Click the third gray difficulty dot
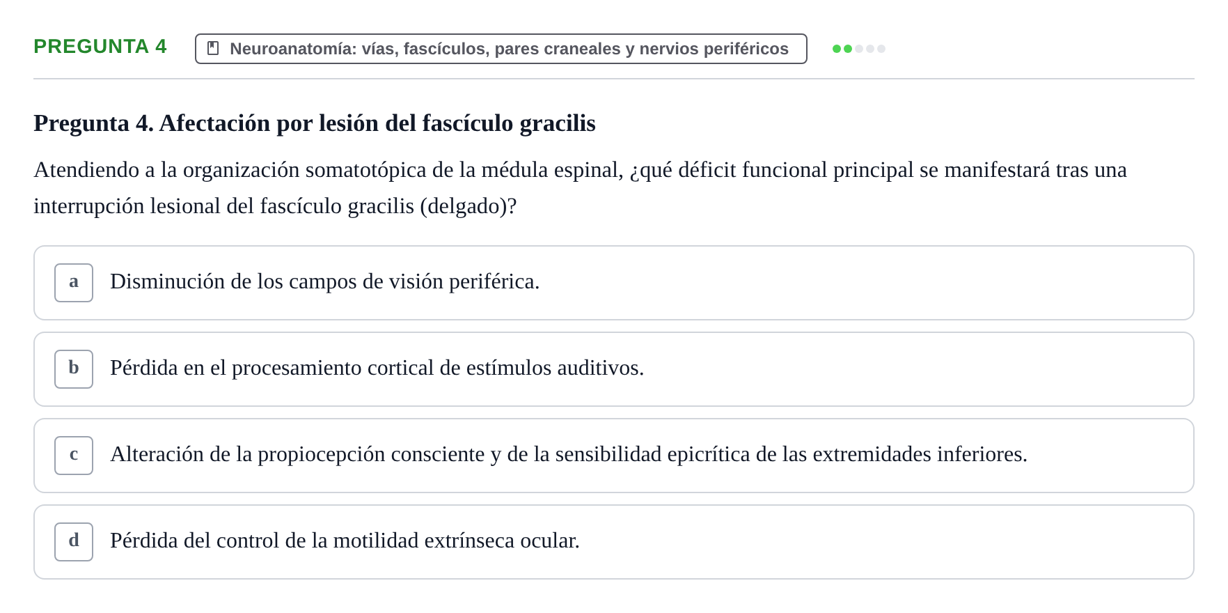1228x613 pixels. pos(859,49)
